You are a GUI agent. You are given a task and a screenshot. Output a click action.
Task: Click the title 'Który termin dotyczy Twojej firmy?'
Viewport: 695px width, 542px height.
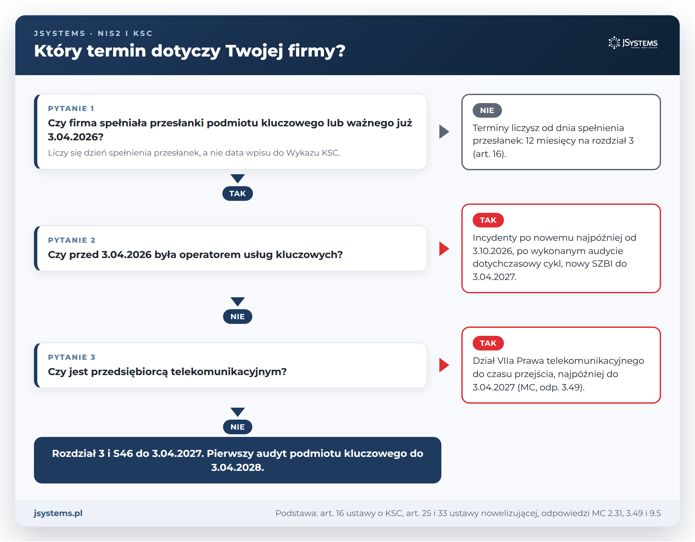[x=190, y=51]
